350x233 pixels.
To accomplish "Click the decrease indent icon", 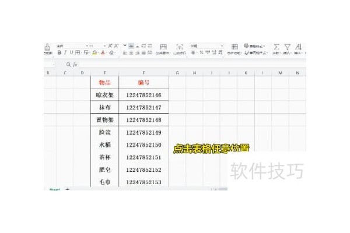I will pos(143,46).
